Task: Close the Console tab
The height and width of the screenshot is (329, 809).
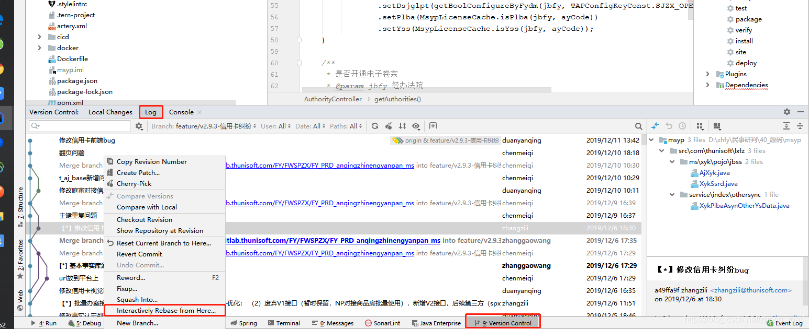Action: tap(200, 112)
